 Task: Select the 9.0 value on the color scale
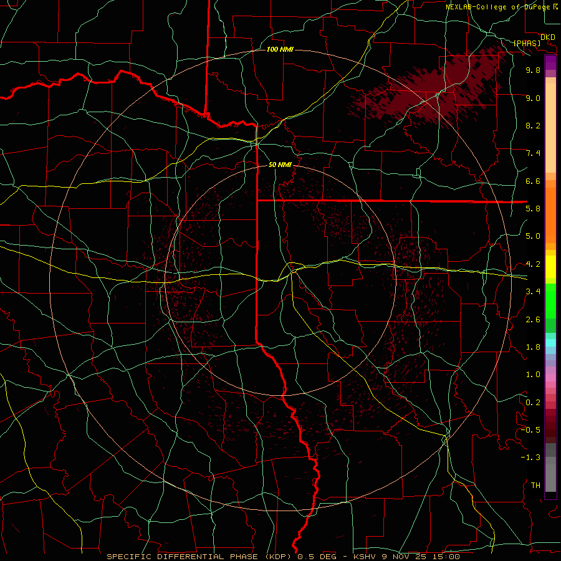tap(533, 98)
